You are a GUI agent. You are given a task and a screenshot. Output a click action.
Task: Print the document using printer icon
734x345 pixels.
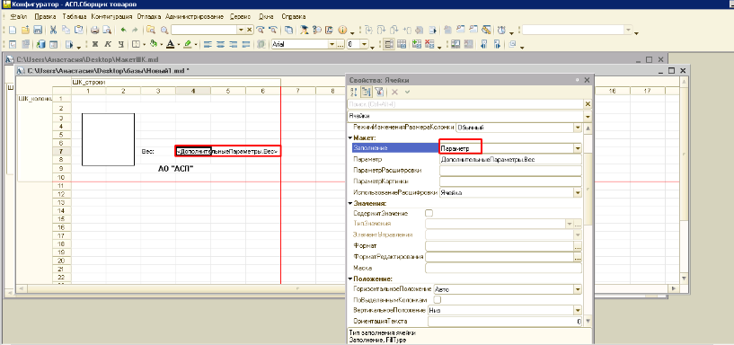[94, 30]
